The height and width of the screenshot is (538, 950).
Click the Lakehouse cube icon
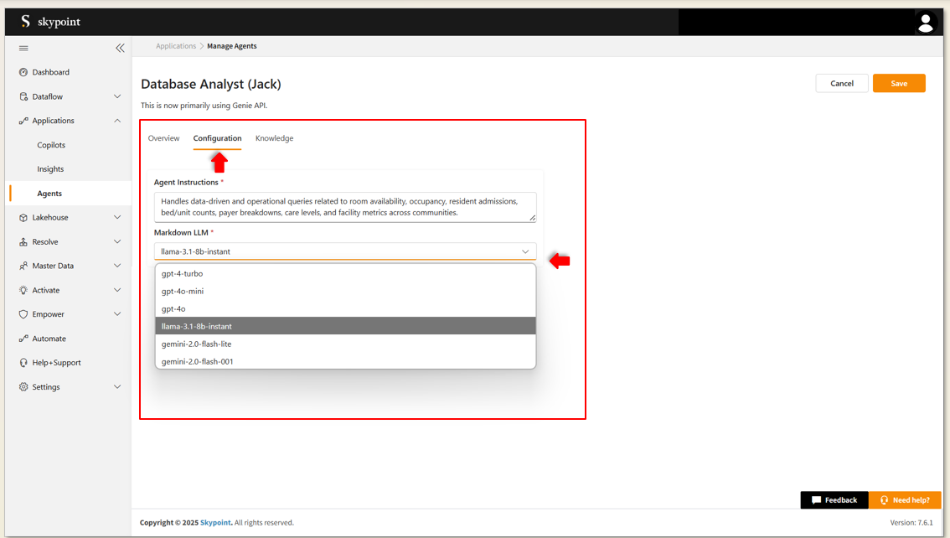(23, 218)
